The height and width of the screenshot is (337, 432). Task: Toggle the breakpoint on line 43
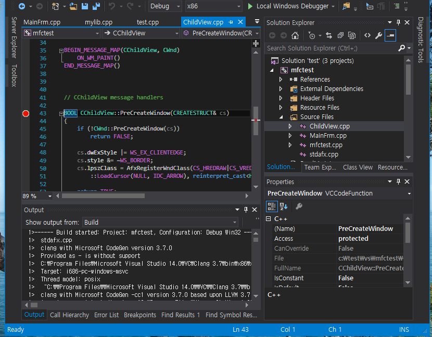tap(26, 113)
